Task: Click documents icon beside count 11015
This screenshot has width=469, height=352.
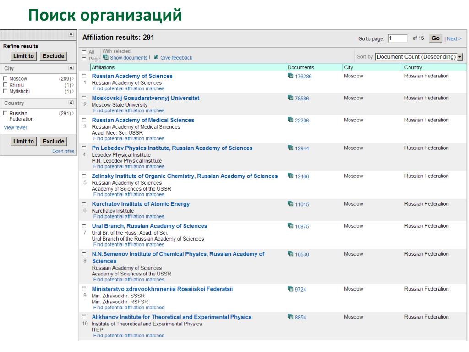Action: pyautogui.click(x=290, y=204)
